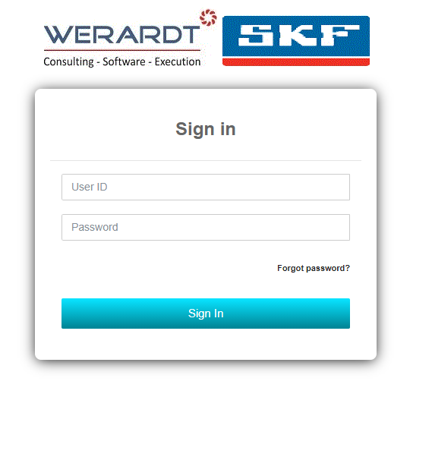Screen dimensions: 432x457
Task: Click the "Sign in" heading text
Action: coord(206,129)
